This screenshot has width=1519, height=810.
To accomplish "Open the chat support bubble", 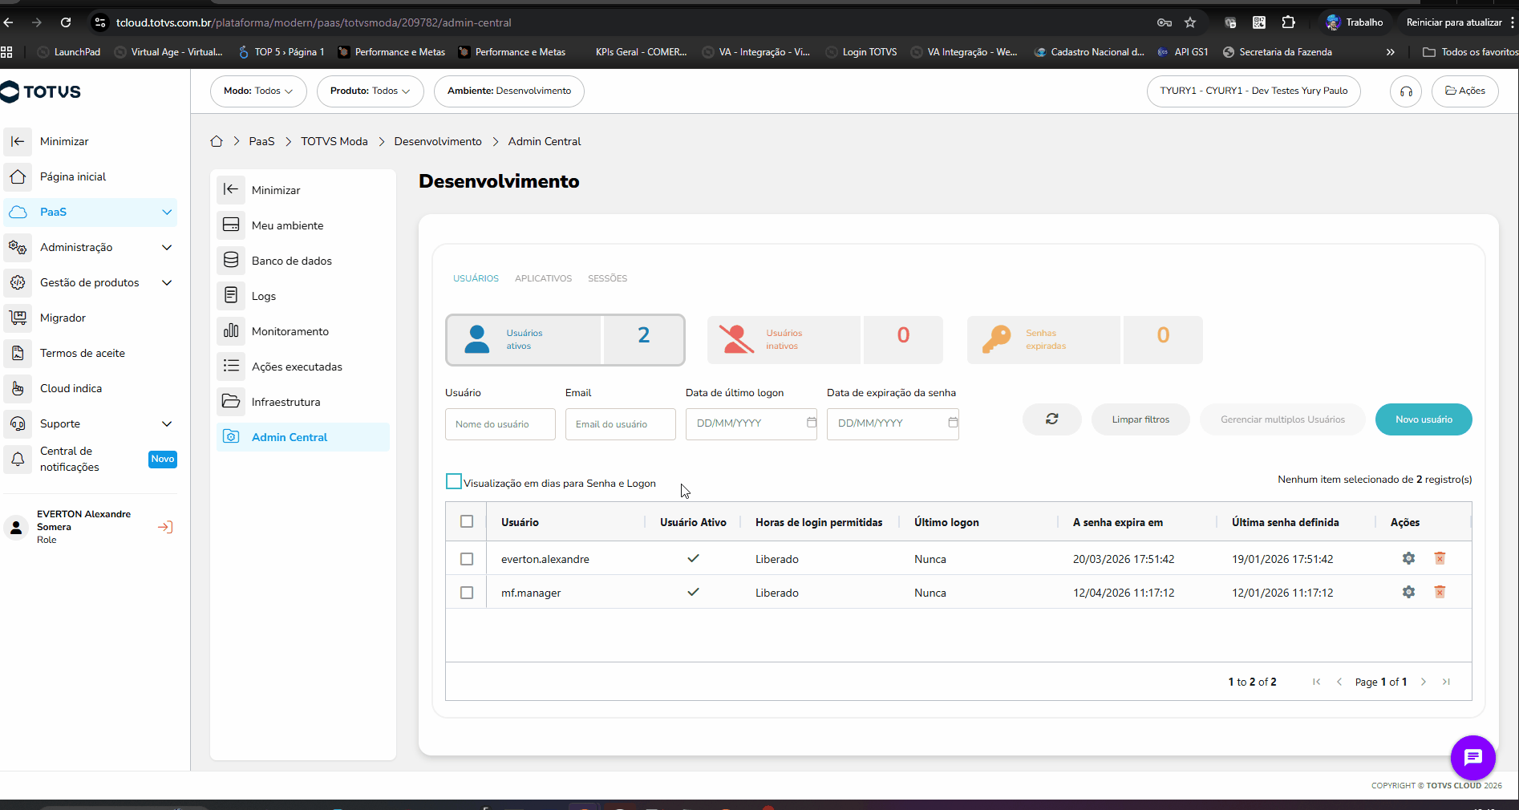I will click(1472, 757).
